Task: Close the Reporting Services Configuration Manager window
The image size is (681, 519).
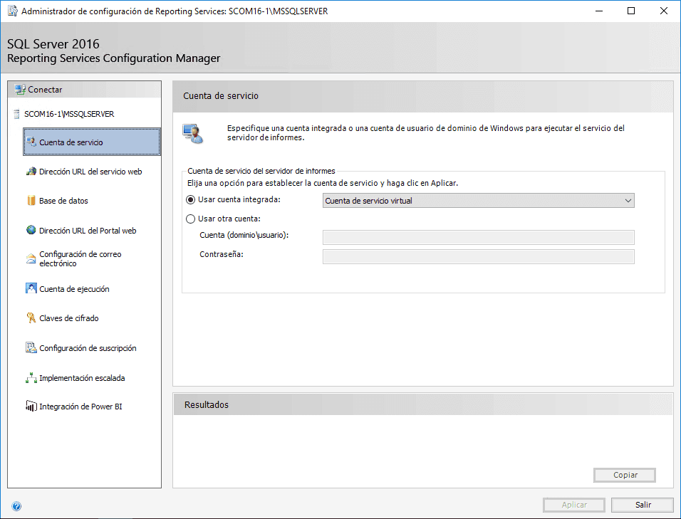Action: tap(664, 11)
